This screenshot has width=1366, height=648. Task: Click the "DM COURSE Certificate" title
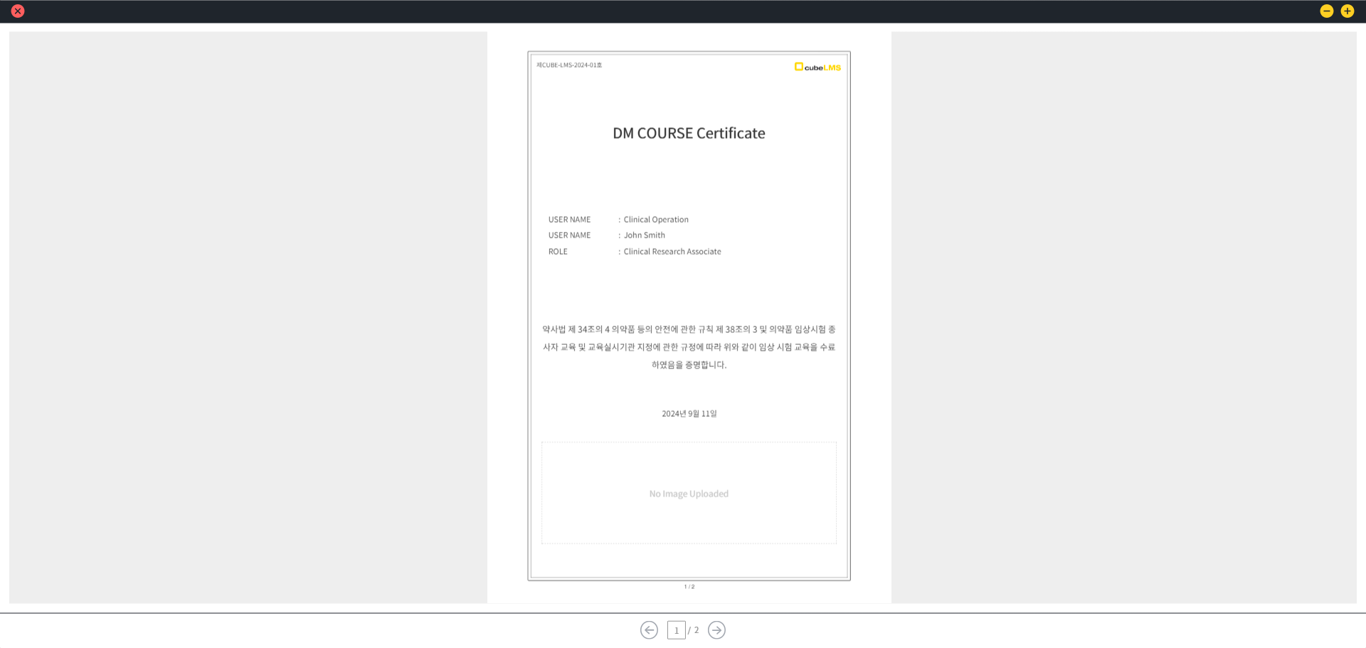[689, 133]
